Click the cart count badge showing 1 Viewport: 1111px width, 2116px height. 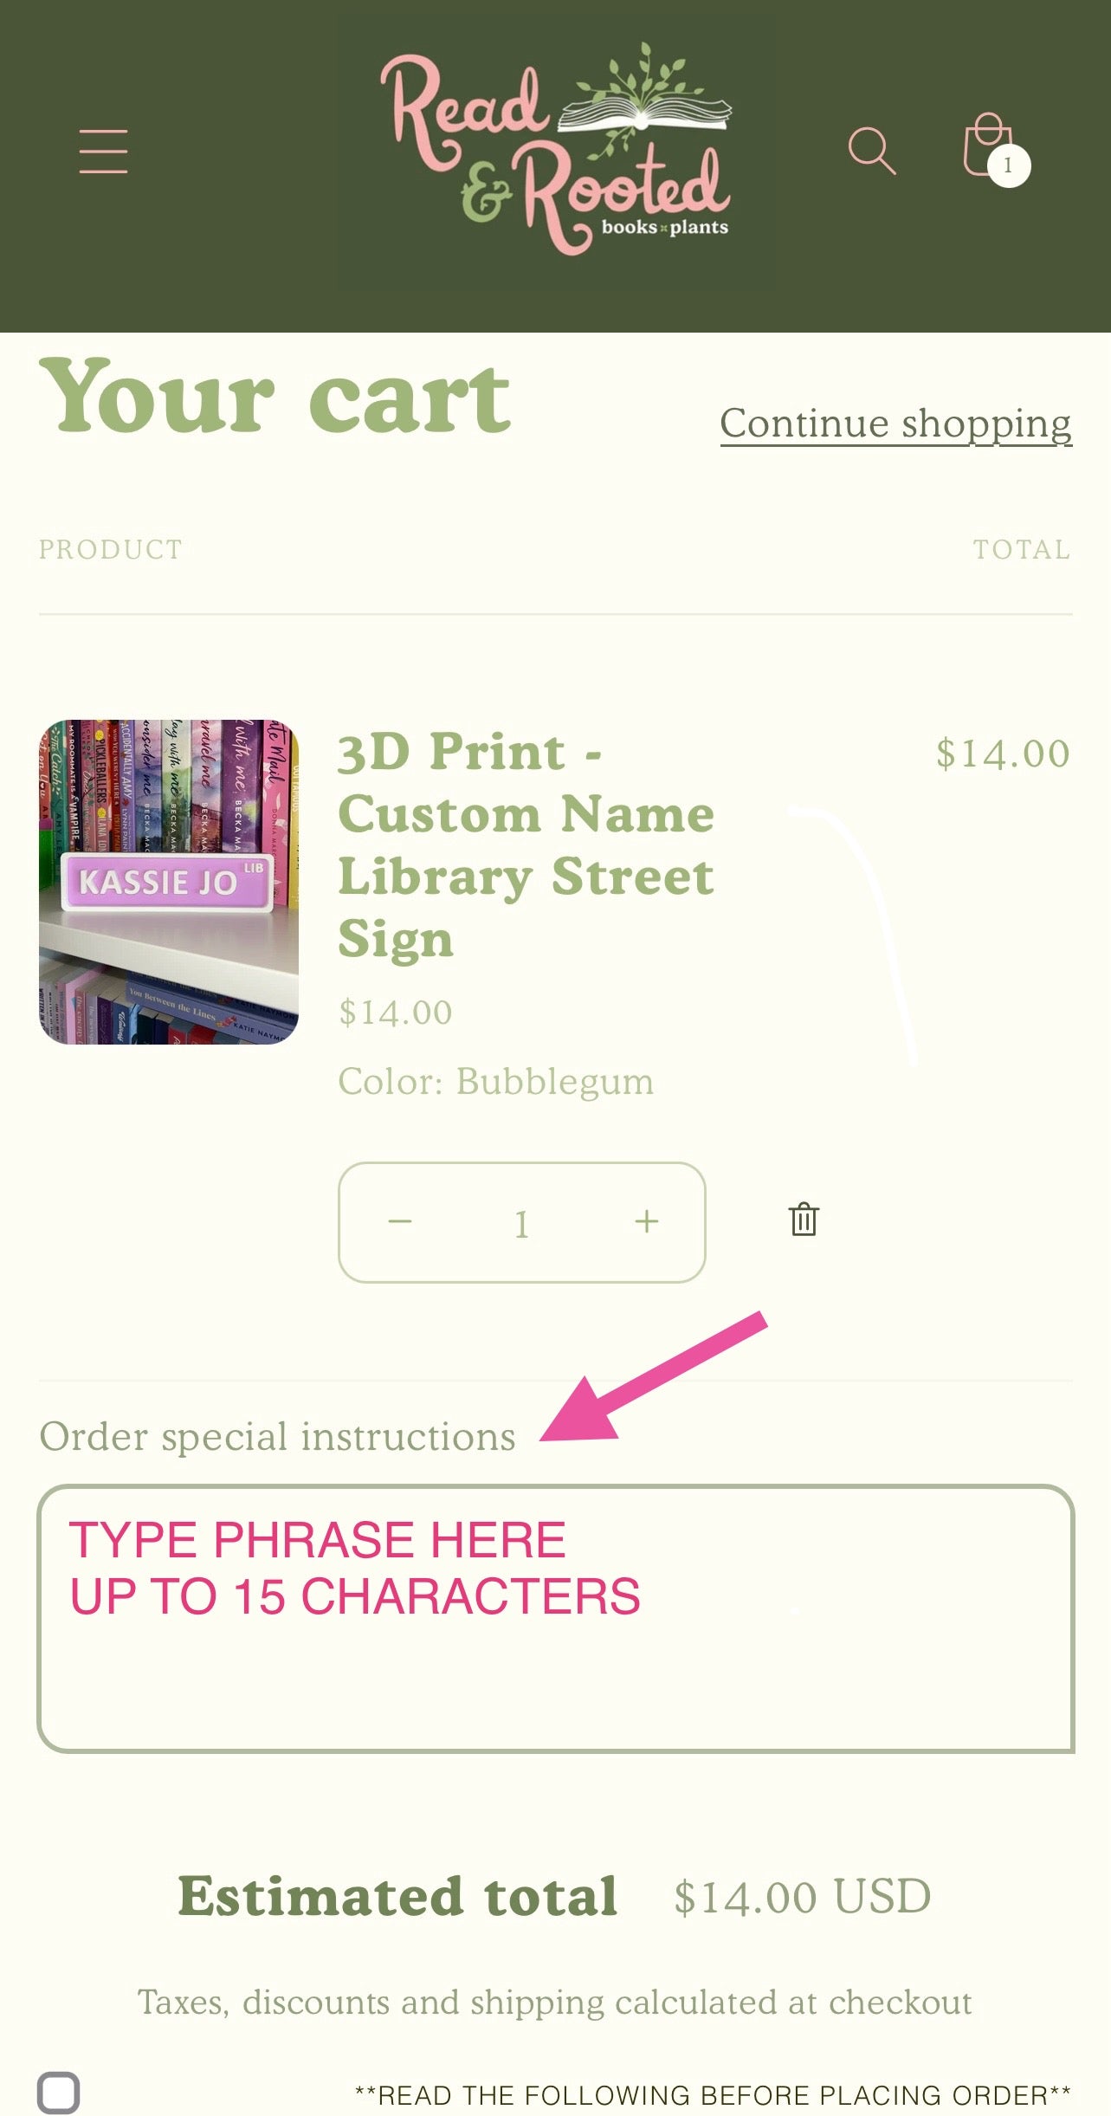[x=1008, y=165]
